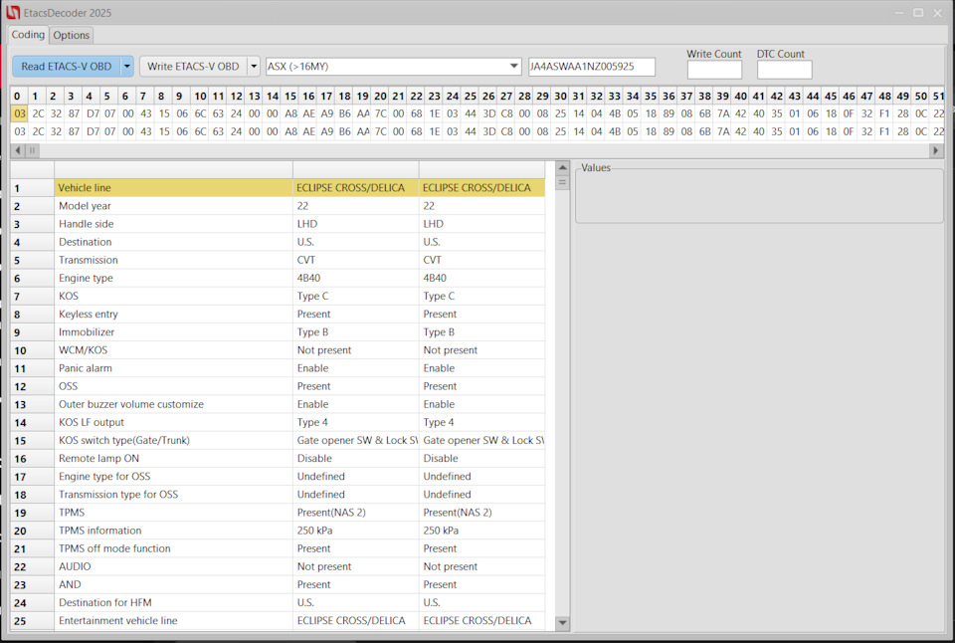Click table scrollbar up arrow
Image resolution: width=955 pixels, height=643 pixels.
coord(562,167)
